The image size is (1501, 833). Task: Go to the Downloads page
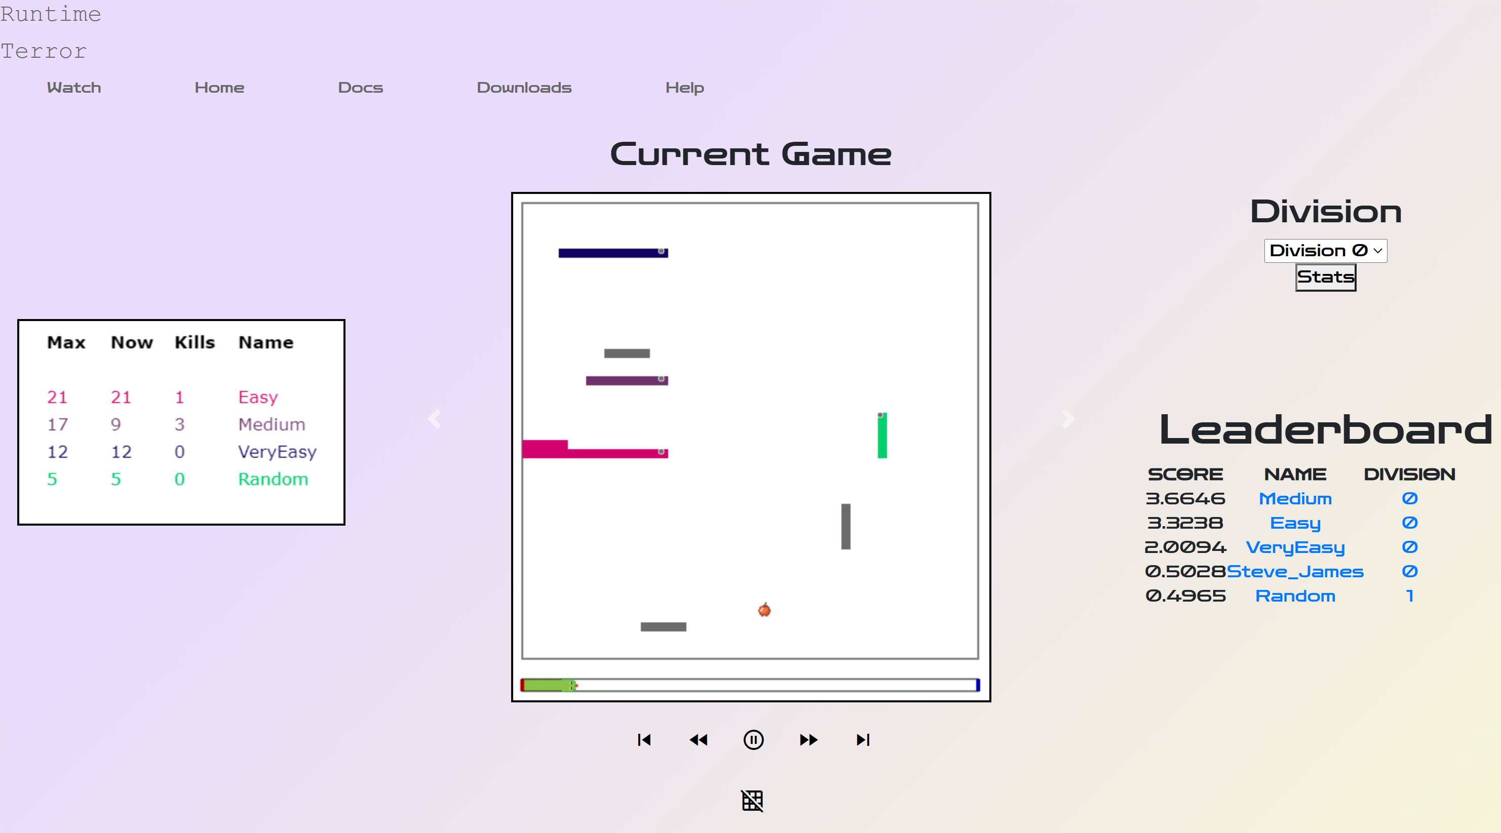pos(524,88)
